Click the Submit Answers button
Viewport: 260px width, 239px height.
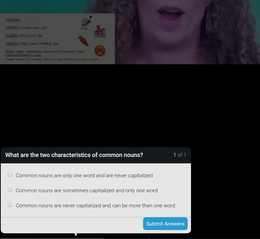[x=165, y=223]
